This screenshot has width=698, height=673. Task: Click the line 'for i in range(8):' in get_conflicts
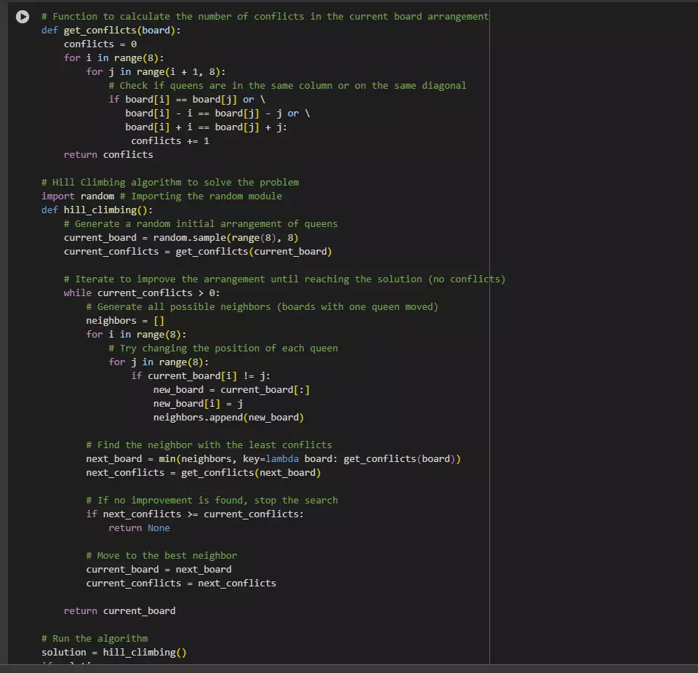(113, 58)
